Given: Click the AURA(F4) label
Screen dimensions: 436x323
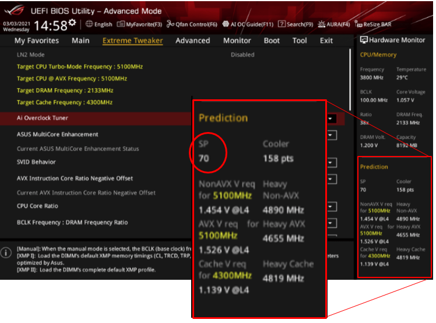Looking at the screenshot, I should (338, 25).
